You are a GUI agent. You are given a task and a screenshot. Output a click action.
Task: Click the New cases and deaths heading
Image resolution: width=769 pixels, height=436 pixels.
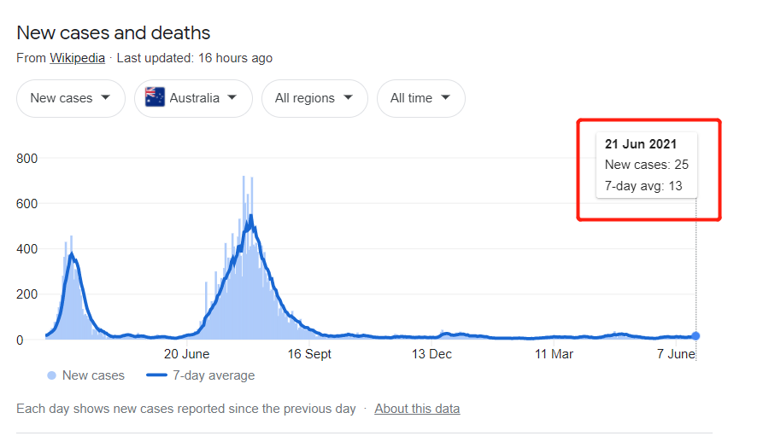click(114, 33)
